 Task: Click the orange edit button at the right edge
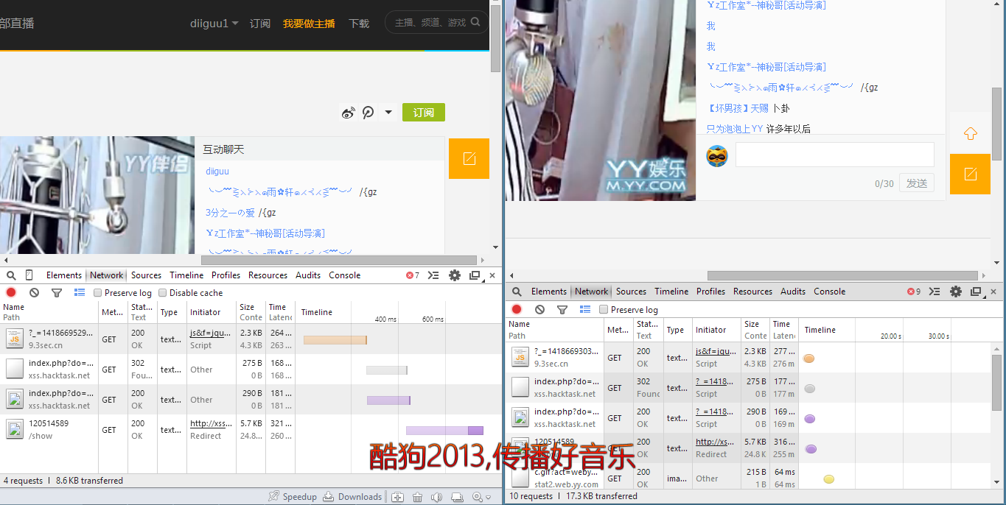coord(970,174)
